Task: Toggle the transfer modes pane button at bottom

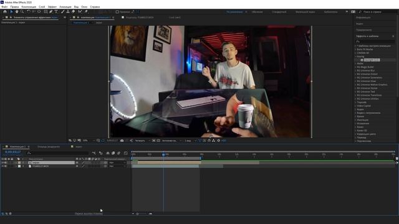Action: [x=7, y=214]
